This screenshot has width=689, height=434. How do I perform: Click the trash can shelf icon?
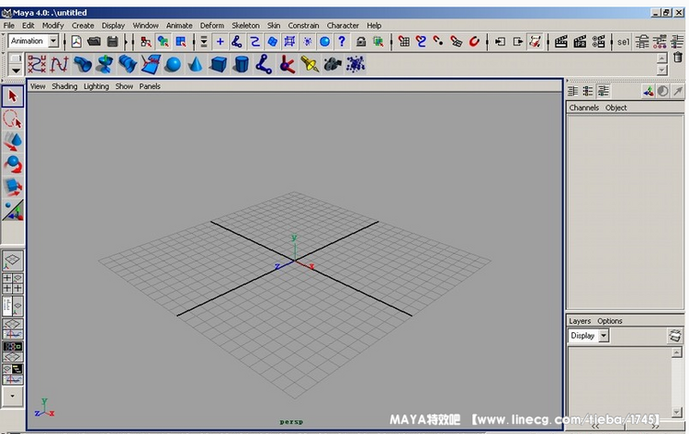point(678,58)
